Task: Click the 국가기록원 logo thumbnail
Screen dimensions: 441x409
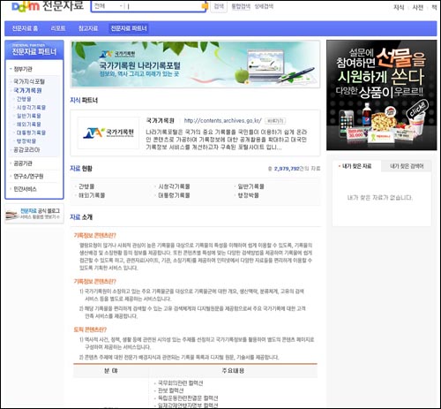Action: (x=108, y=133)
